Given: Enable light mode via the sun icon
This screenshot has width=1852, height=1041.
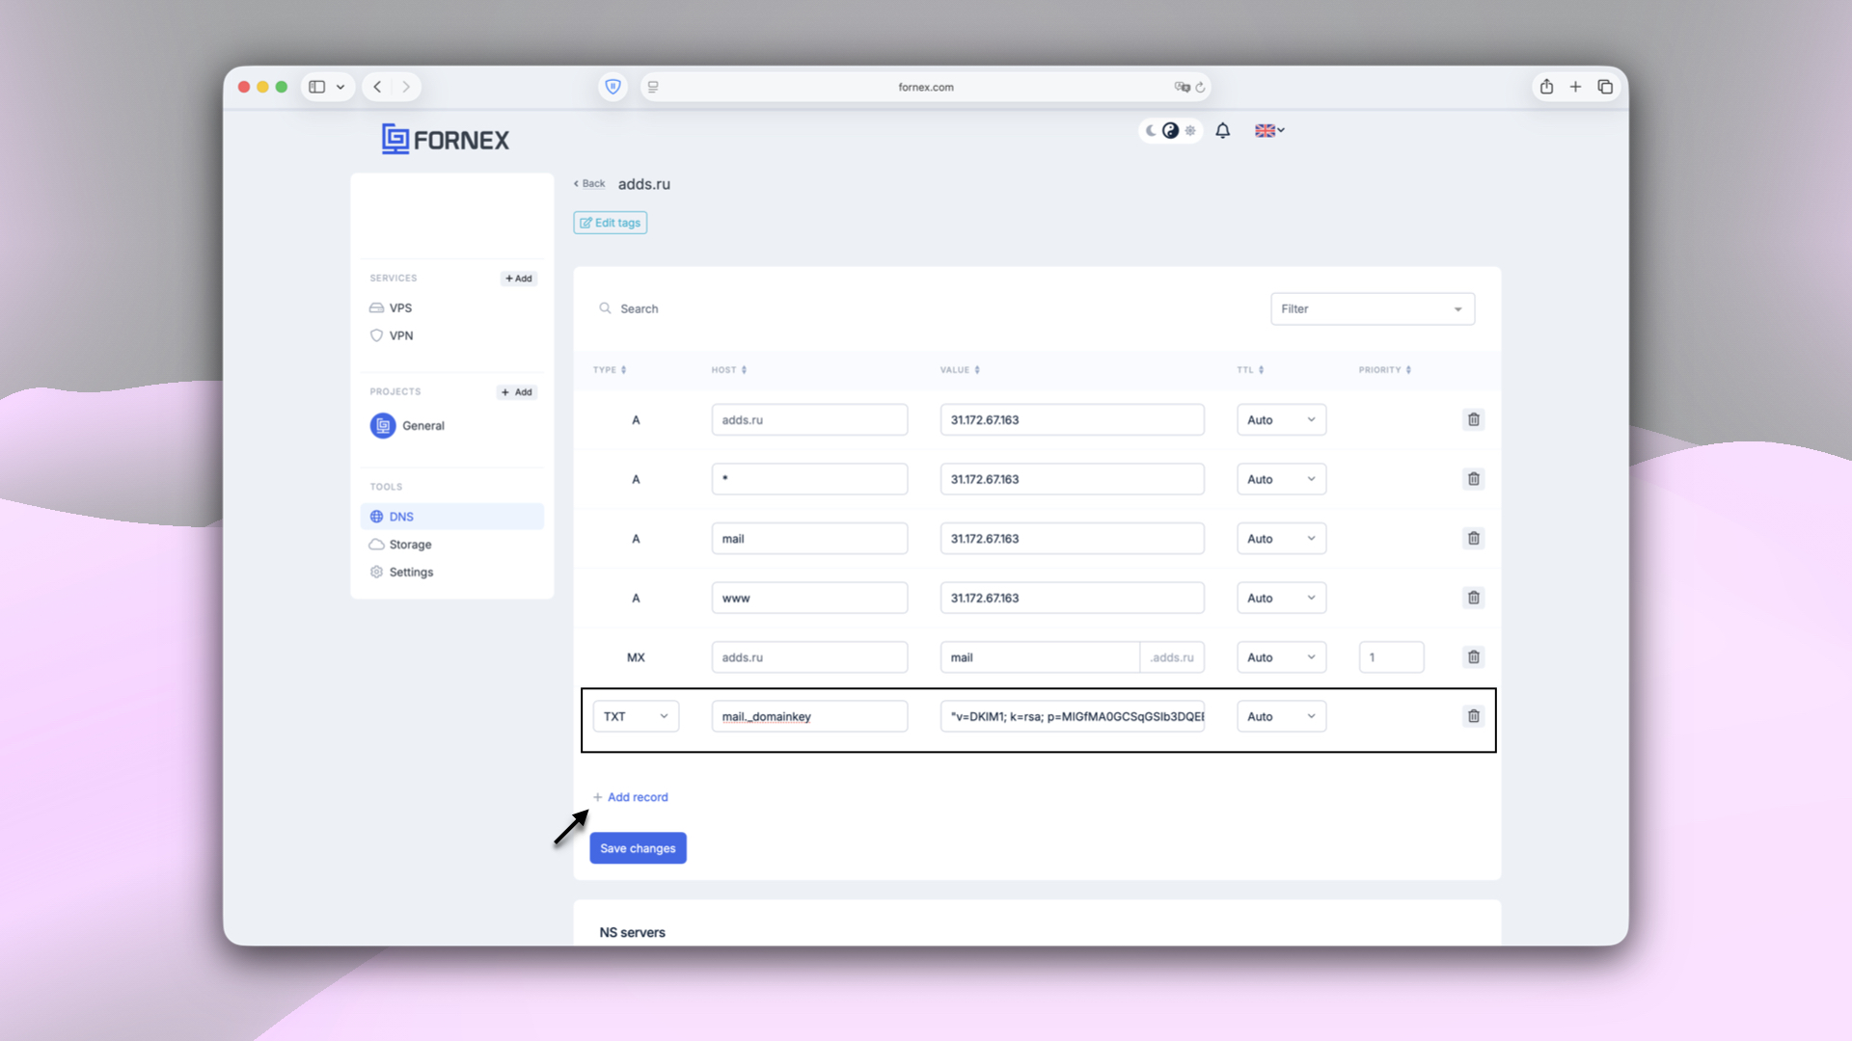Looking at the screenshot, I should click(1190, 130).
